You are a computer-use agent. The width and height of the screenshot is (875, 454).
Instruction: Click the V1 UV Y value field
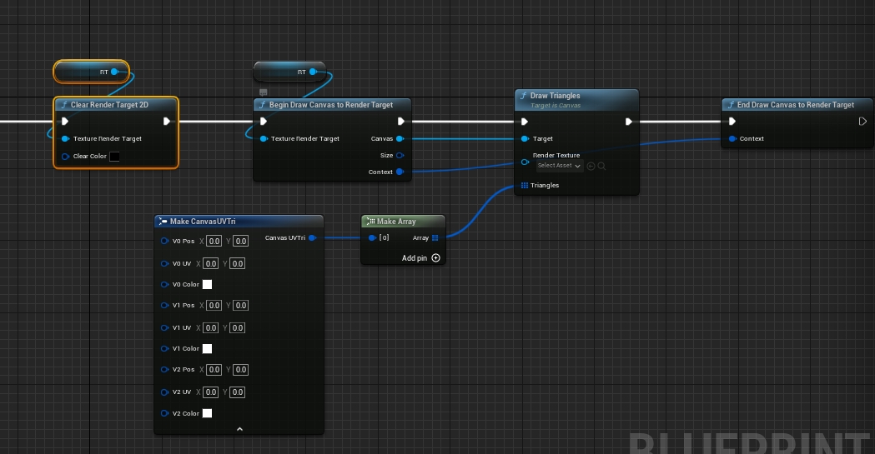pos(238,328)
